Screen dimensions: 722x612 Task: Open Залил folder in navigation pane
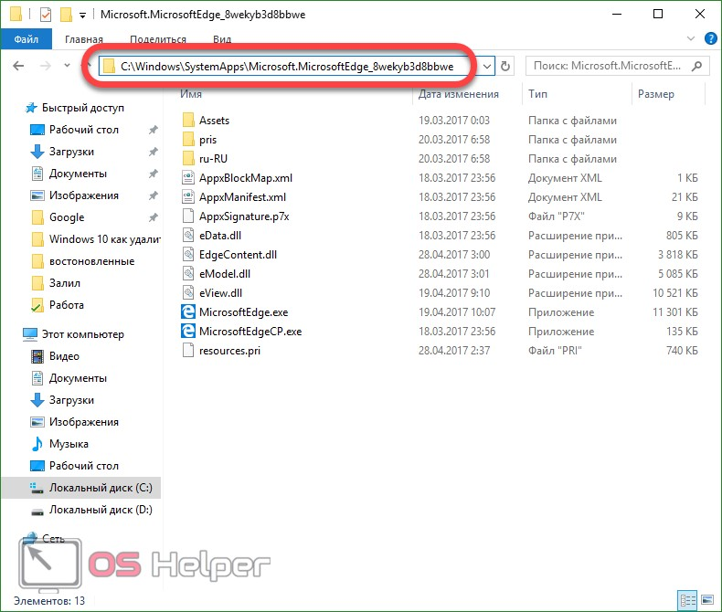point(65,283)
